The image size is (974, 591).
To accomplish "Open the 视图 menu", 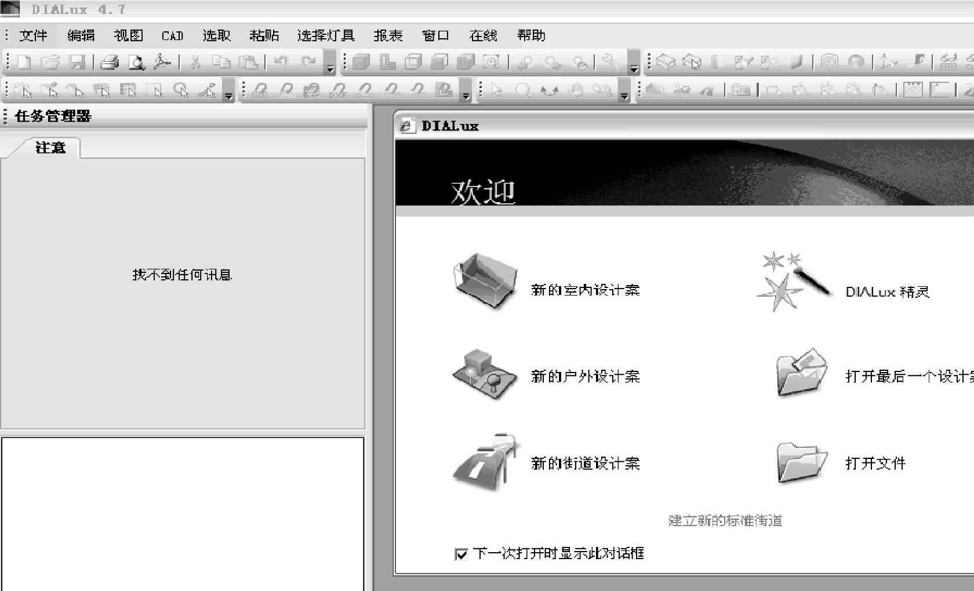I will (128, 36).
